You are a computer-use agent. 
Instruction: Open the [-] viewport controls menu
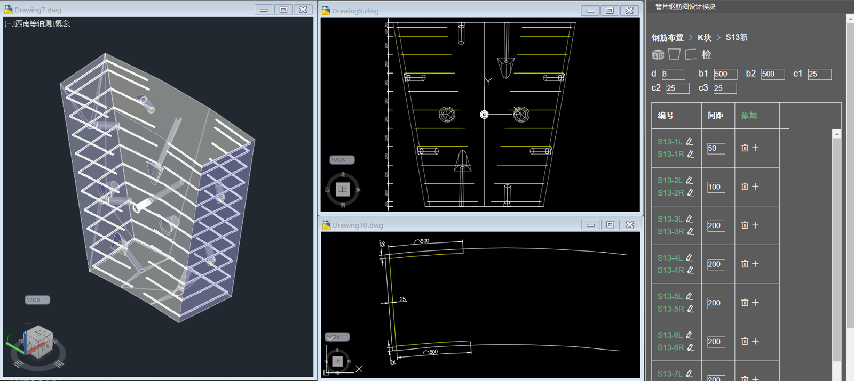(9, 23)
